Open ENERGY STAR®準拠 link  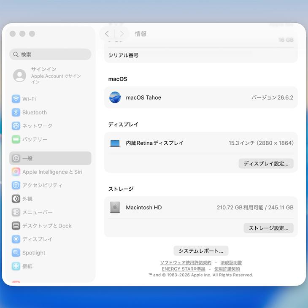(x=184, y=269)
